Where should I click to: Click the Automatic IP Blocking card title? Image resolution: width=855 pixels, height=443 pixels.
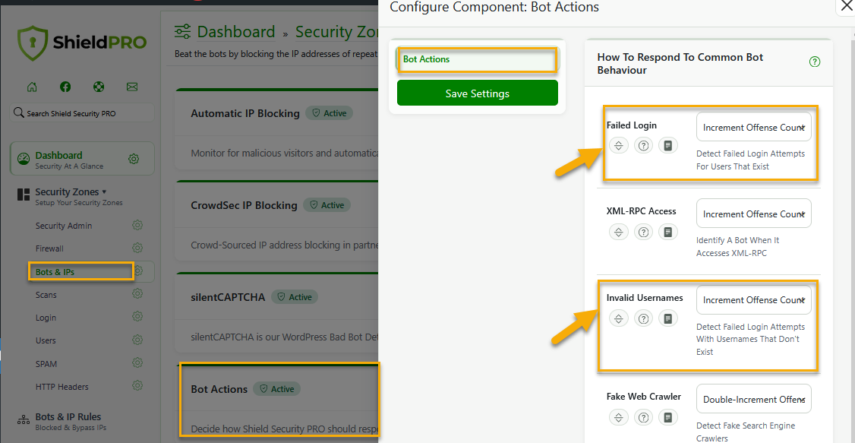[x=245, y=113]
